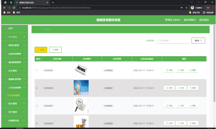Click into the 公告名称 search field
The image size is (216, 129).
[x=173, y=40]
